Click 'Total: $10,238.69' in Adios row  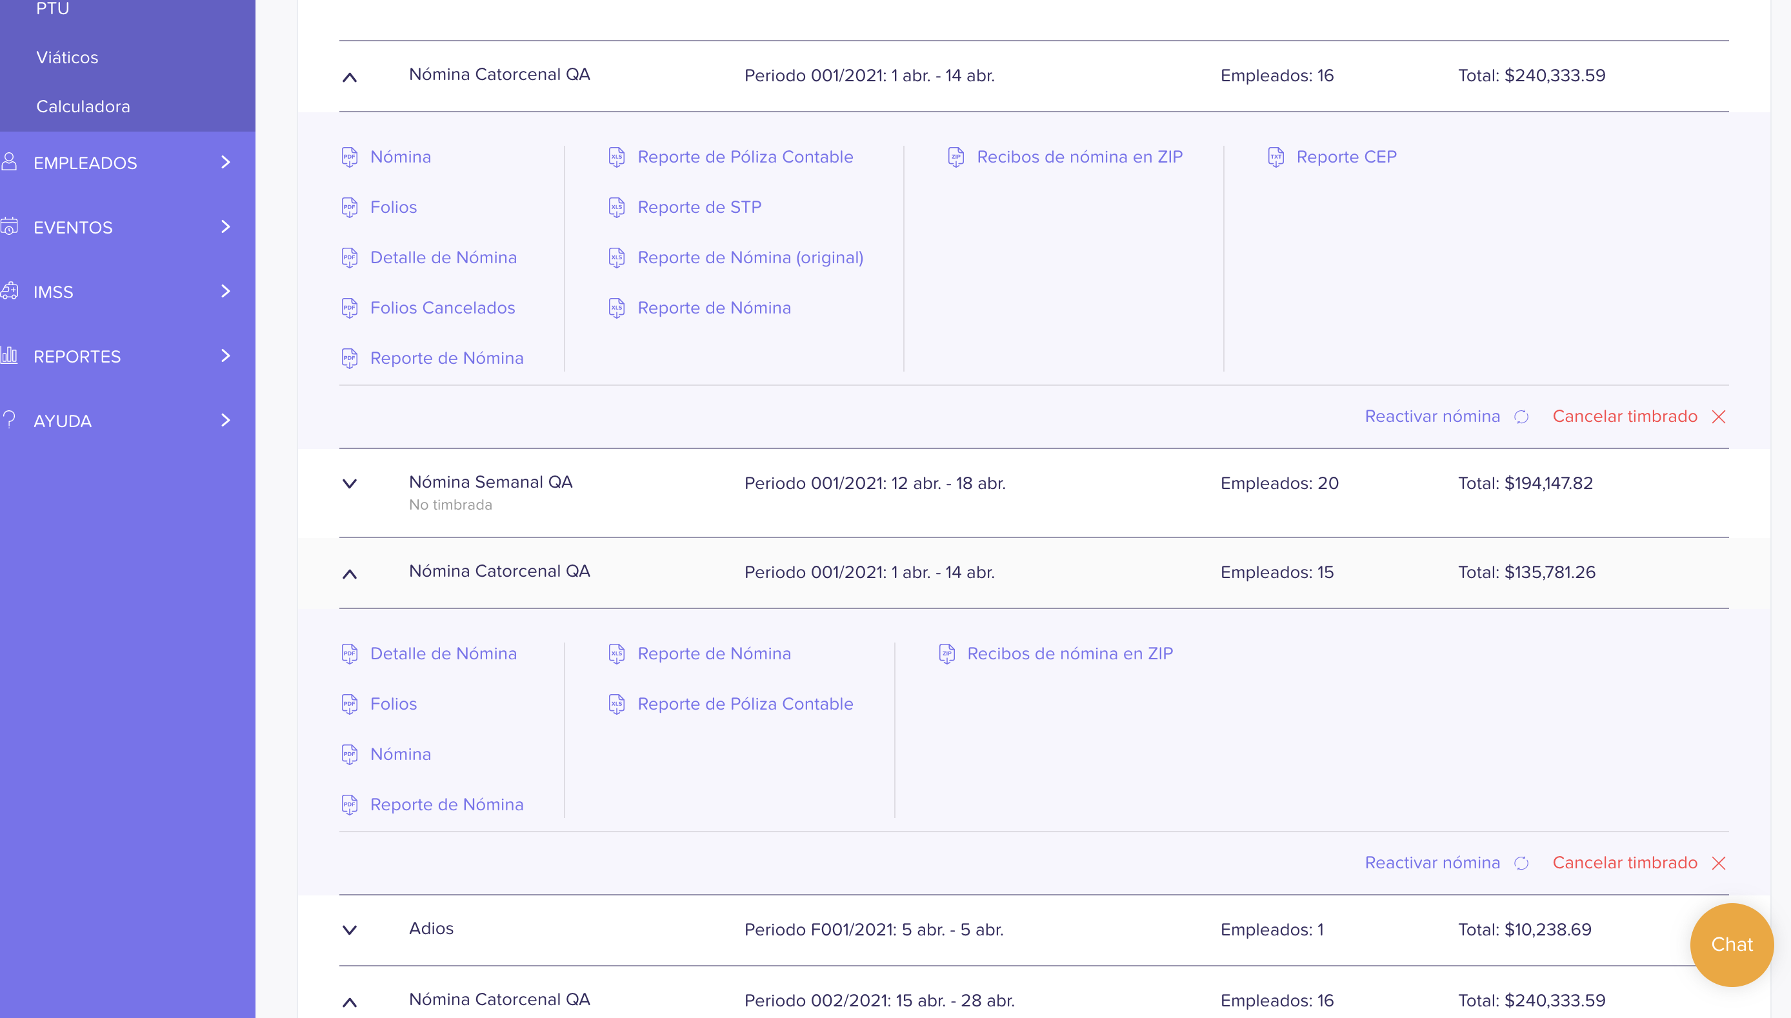pyautogui.click(x=1525, y=930)
